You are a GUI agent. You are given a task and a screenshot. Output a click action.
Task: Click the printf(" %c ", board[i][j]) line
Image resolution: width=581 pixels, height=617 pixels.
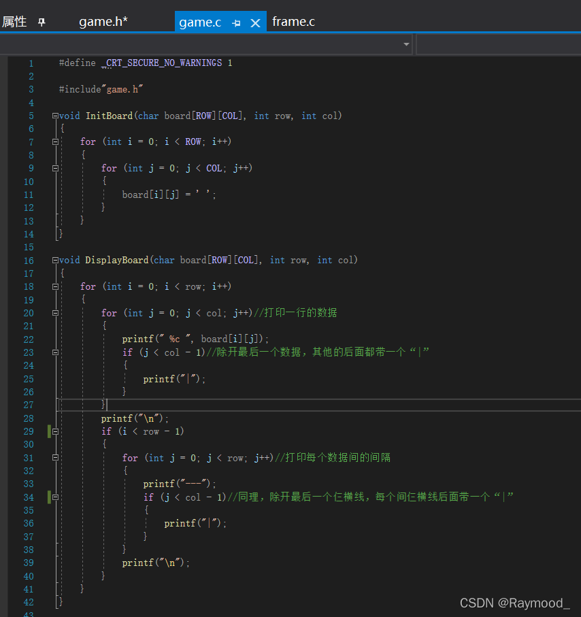195,339
